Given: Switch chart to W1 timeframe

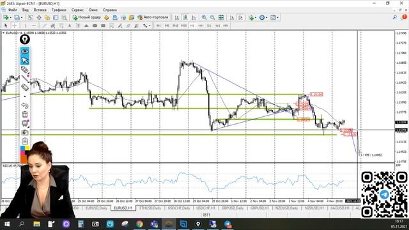Looking at the screenshot, I should pos(217,26).
